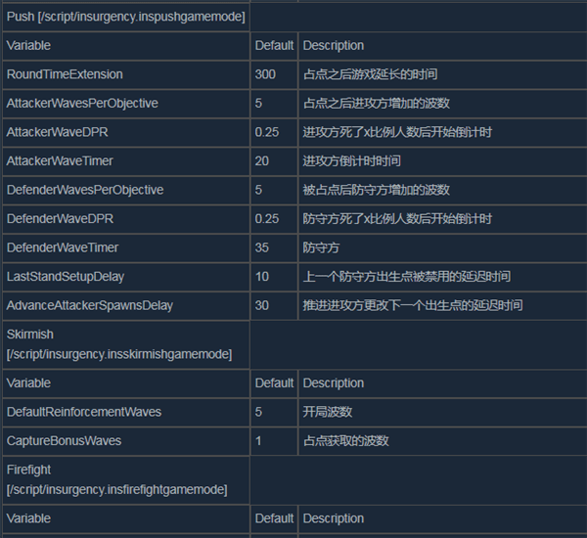Click Description column header in the Firefight table
The height and width of the screenshot is (538, 587).
(x=334, y=518)
